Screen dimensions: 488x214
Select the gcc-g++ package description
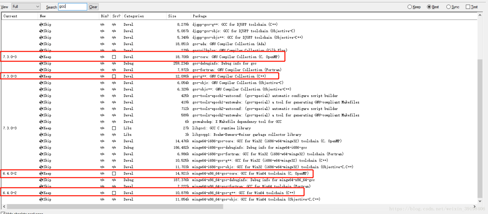coord(229,76)
